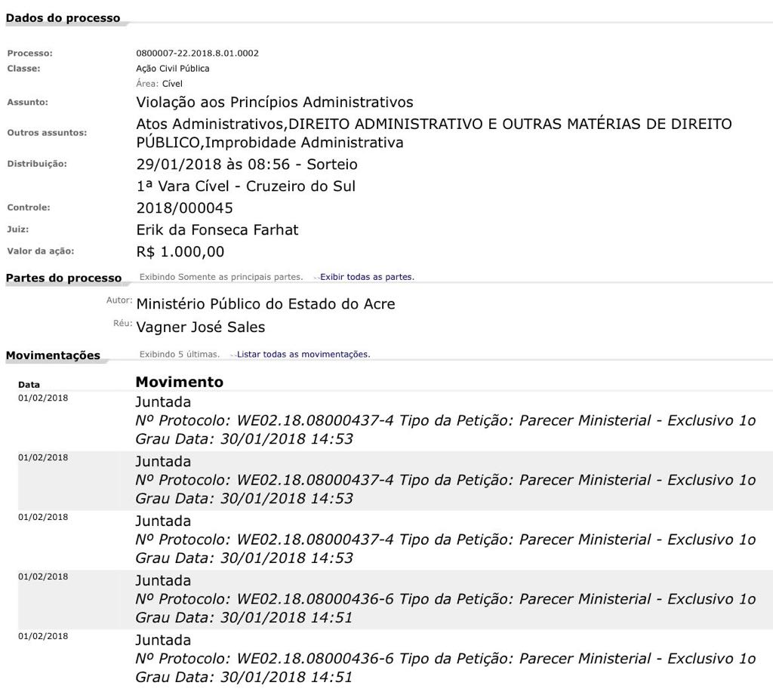Click the class value 'Ação Civil Pública'
This screenshot has width=773, height=698.
click(172, 69)
